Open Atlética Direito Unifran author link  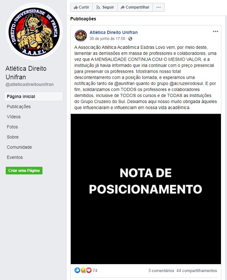tap(113, 32)
